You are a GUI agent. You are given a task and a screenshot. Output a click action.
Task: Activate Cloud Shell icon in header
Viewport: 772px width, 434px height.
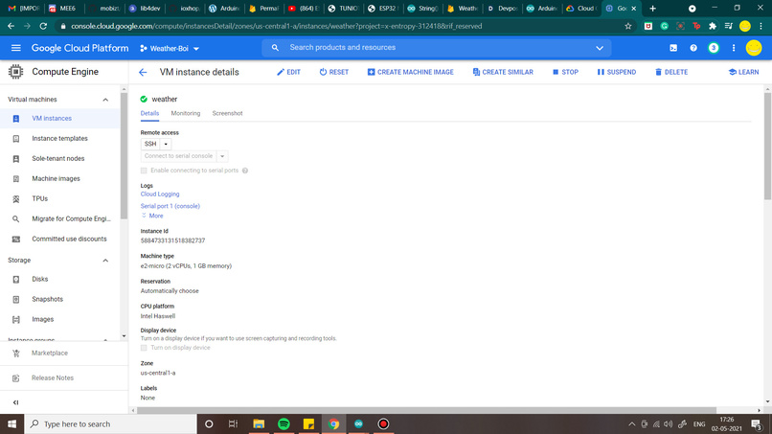pyautogui.click(x=673, y=48)
